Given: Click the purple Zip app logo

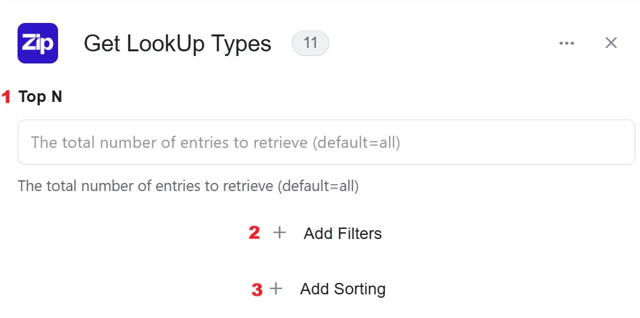Looking at the screenshot, I should (x=38, y=43).
